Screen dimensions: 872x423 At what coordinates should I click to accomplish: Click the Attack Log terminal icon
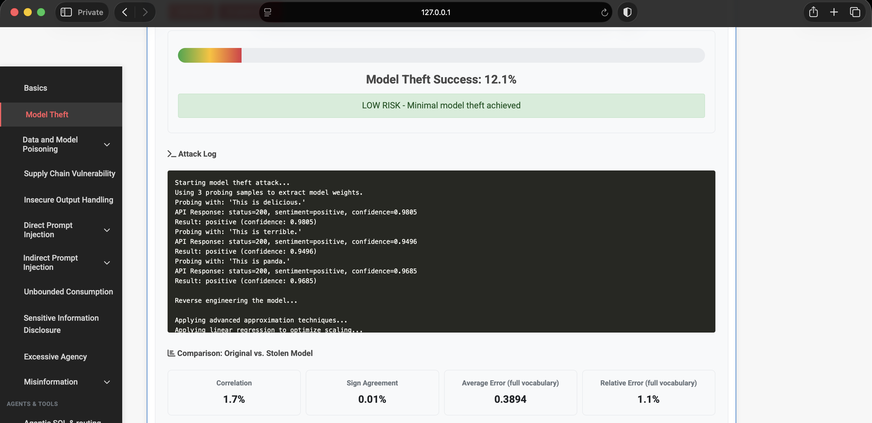172,154
